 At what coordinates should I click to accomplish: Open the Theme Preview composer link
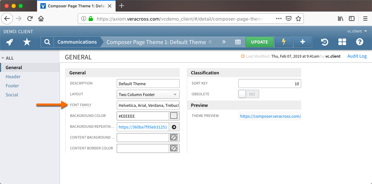pyautogui.click(x=270, y=116)
